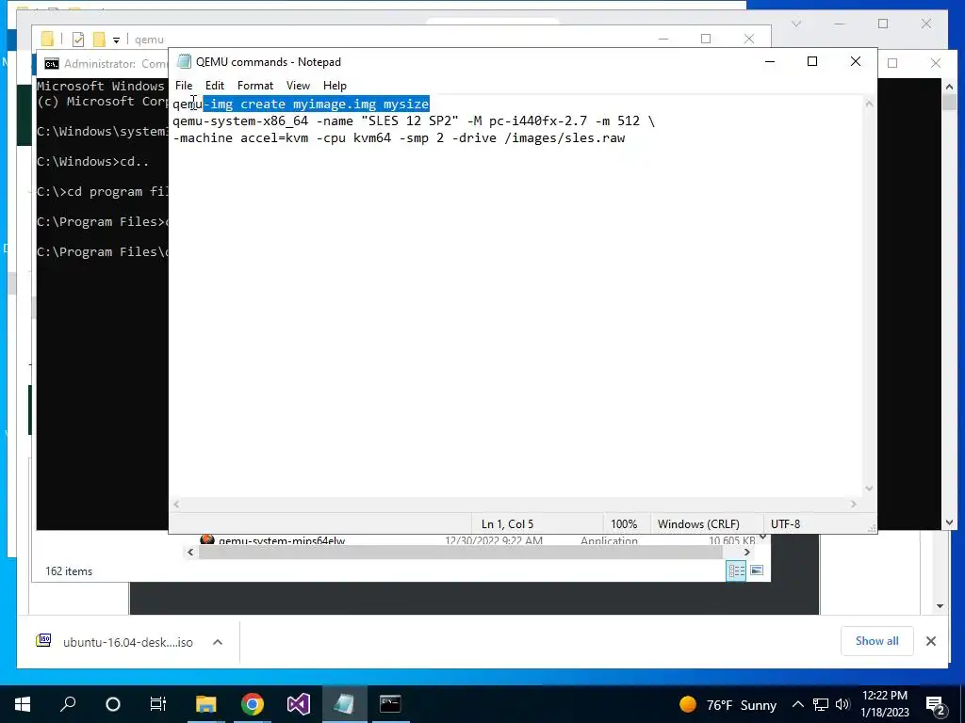This screenshot has height=723, width=965.
Task: Click the Command Prompt scrollbar up arrow
Action: pos(949,87)
